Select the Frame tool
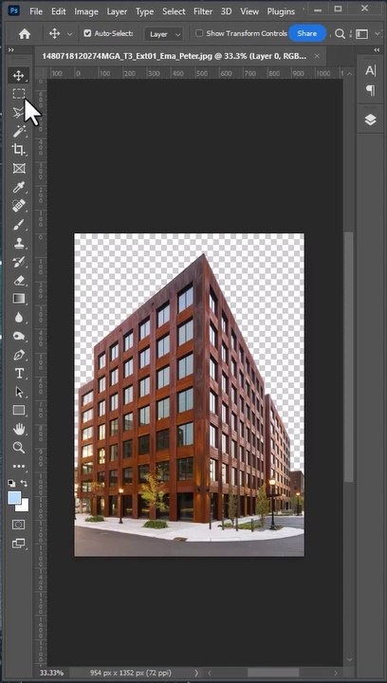This screenshot has width=387, height=683. [18, 168]
